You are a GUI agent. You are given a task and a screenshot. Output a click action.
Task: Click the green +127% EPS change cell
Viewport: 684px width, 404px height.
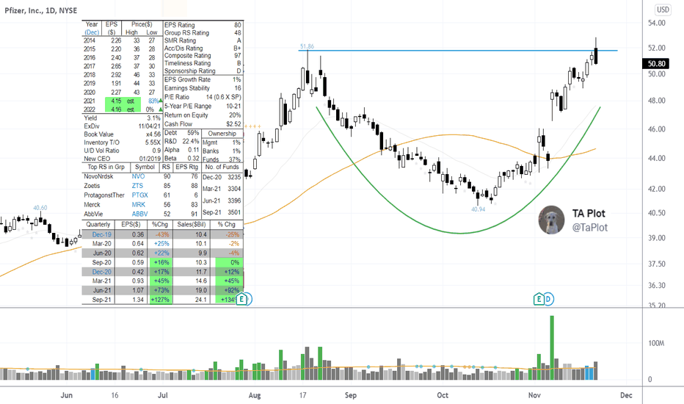[x=161, y=300]
